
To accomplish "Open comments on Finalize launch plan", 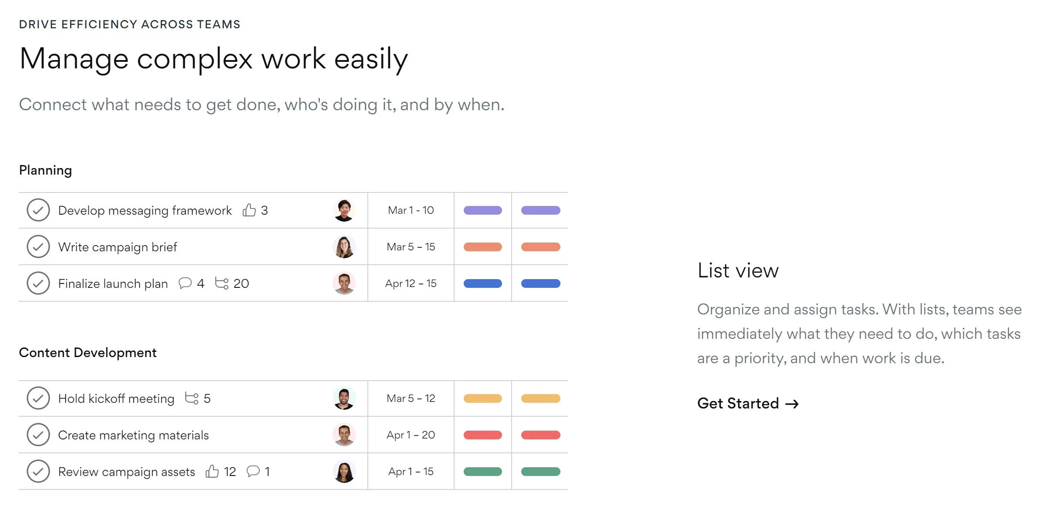I will (x=185, y=283).
